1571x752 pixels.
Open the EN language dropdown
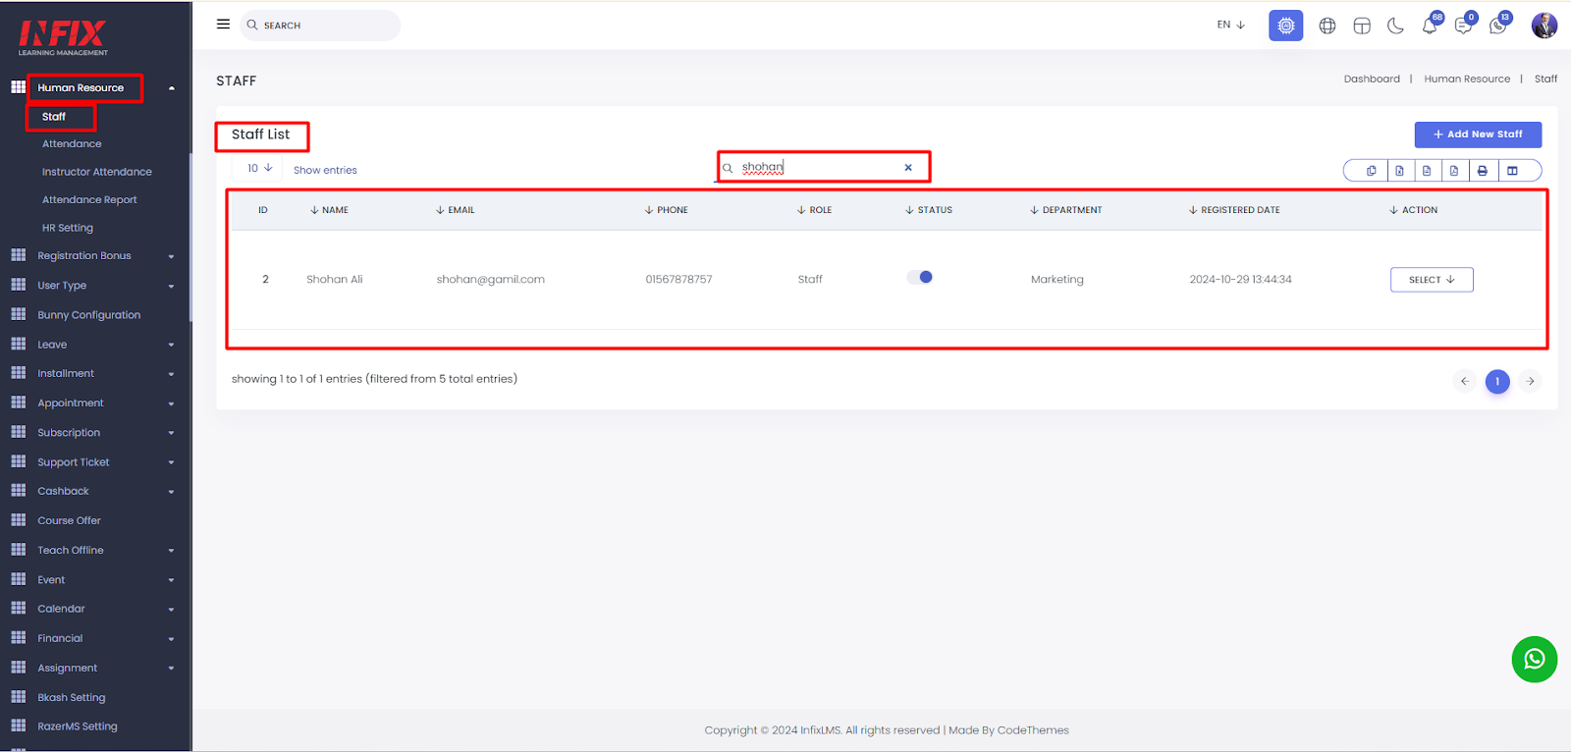pos(1231,25)
